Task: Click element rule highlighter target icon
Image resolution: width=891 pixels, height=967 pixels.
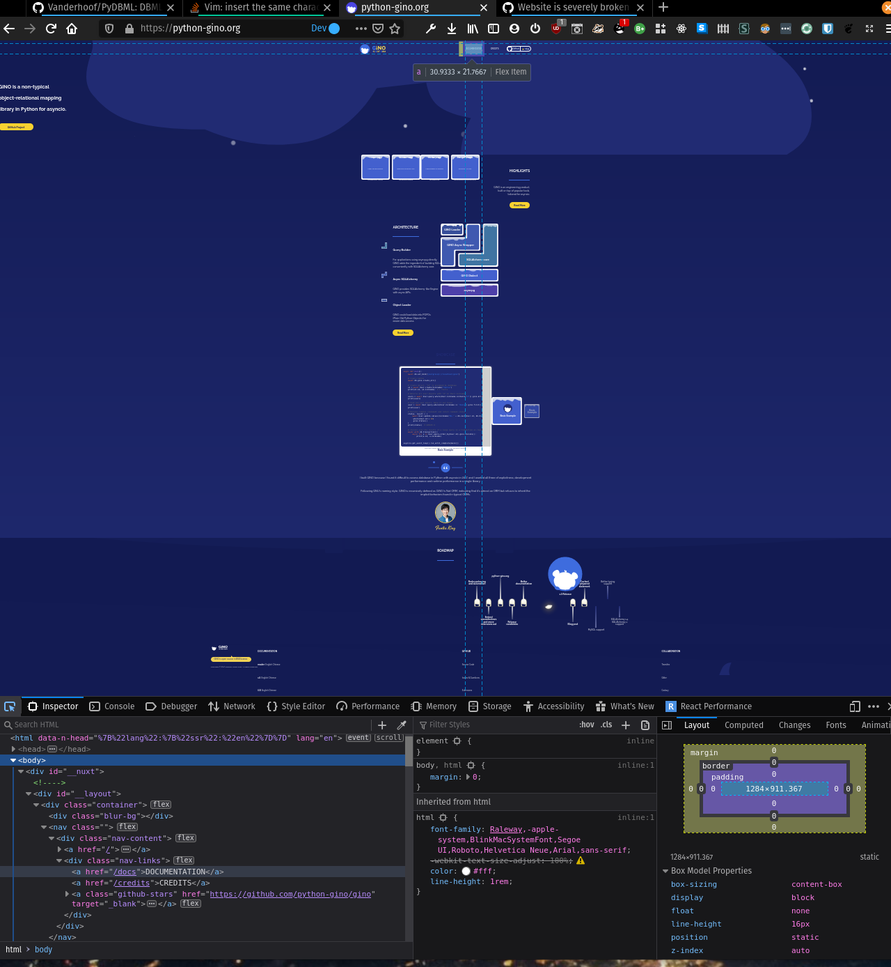Action: [x=457, y=741]
